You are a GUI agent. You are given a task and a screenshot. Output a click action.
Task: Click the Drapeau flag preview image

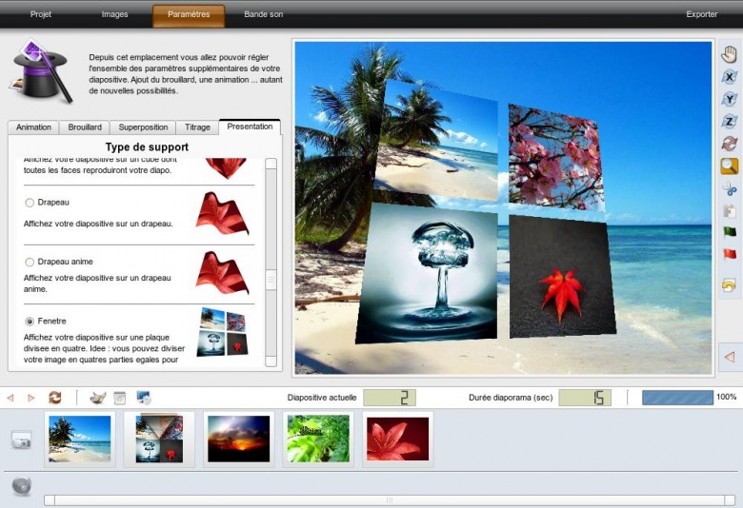[x=222, y=213]
